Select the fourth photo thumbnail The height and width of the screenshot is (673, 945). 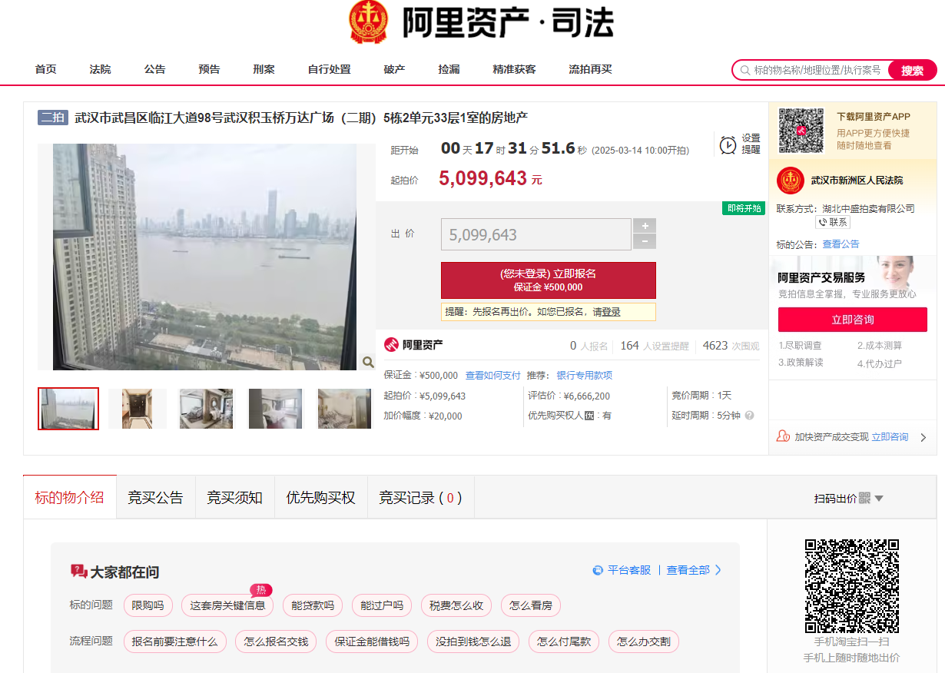click(276, 409)
